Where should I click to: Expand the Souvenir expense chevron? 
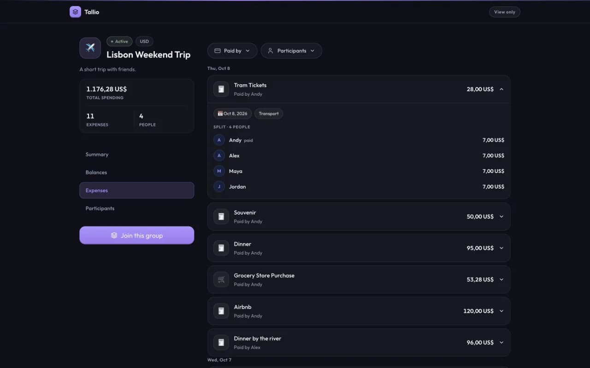(x=501, y=217)
